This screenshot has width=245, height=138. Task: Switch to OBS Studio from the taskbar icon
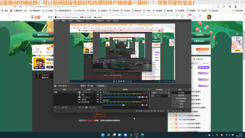(x=137, y=135)
